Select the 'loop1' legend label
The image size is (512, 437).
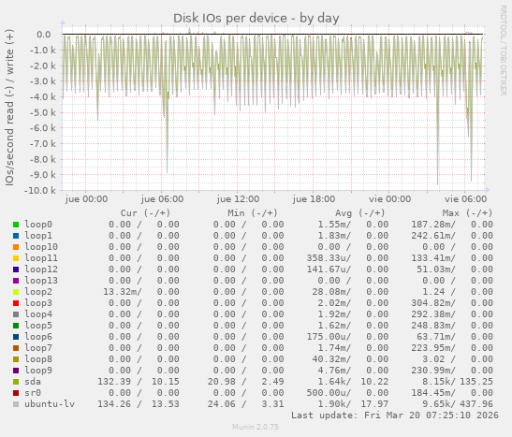(x=38, y=236)
